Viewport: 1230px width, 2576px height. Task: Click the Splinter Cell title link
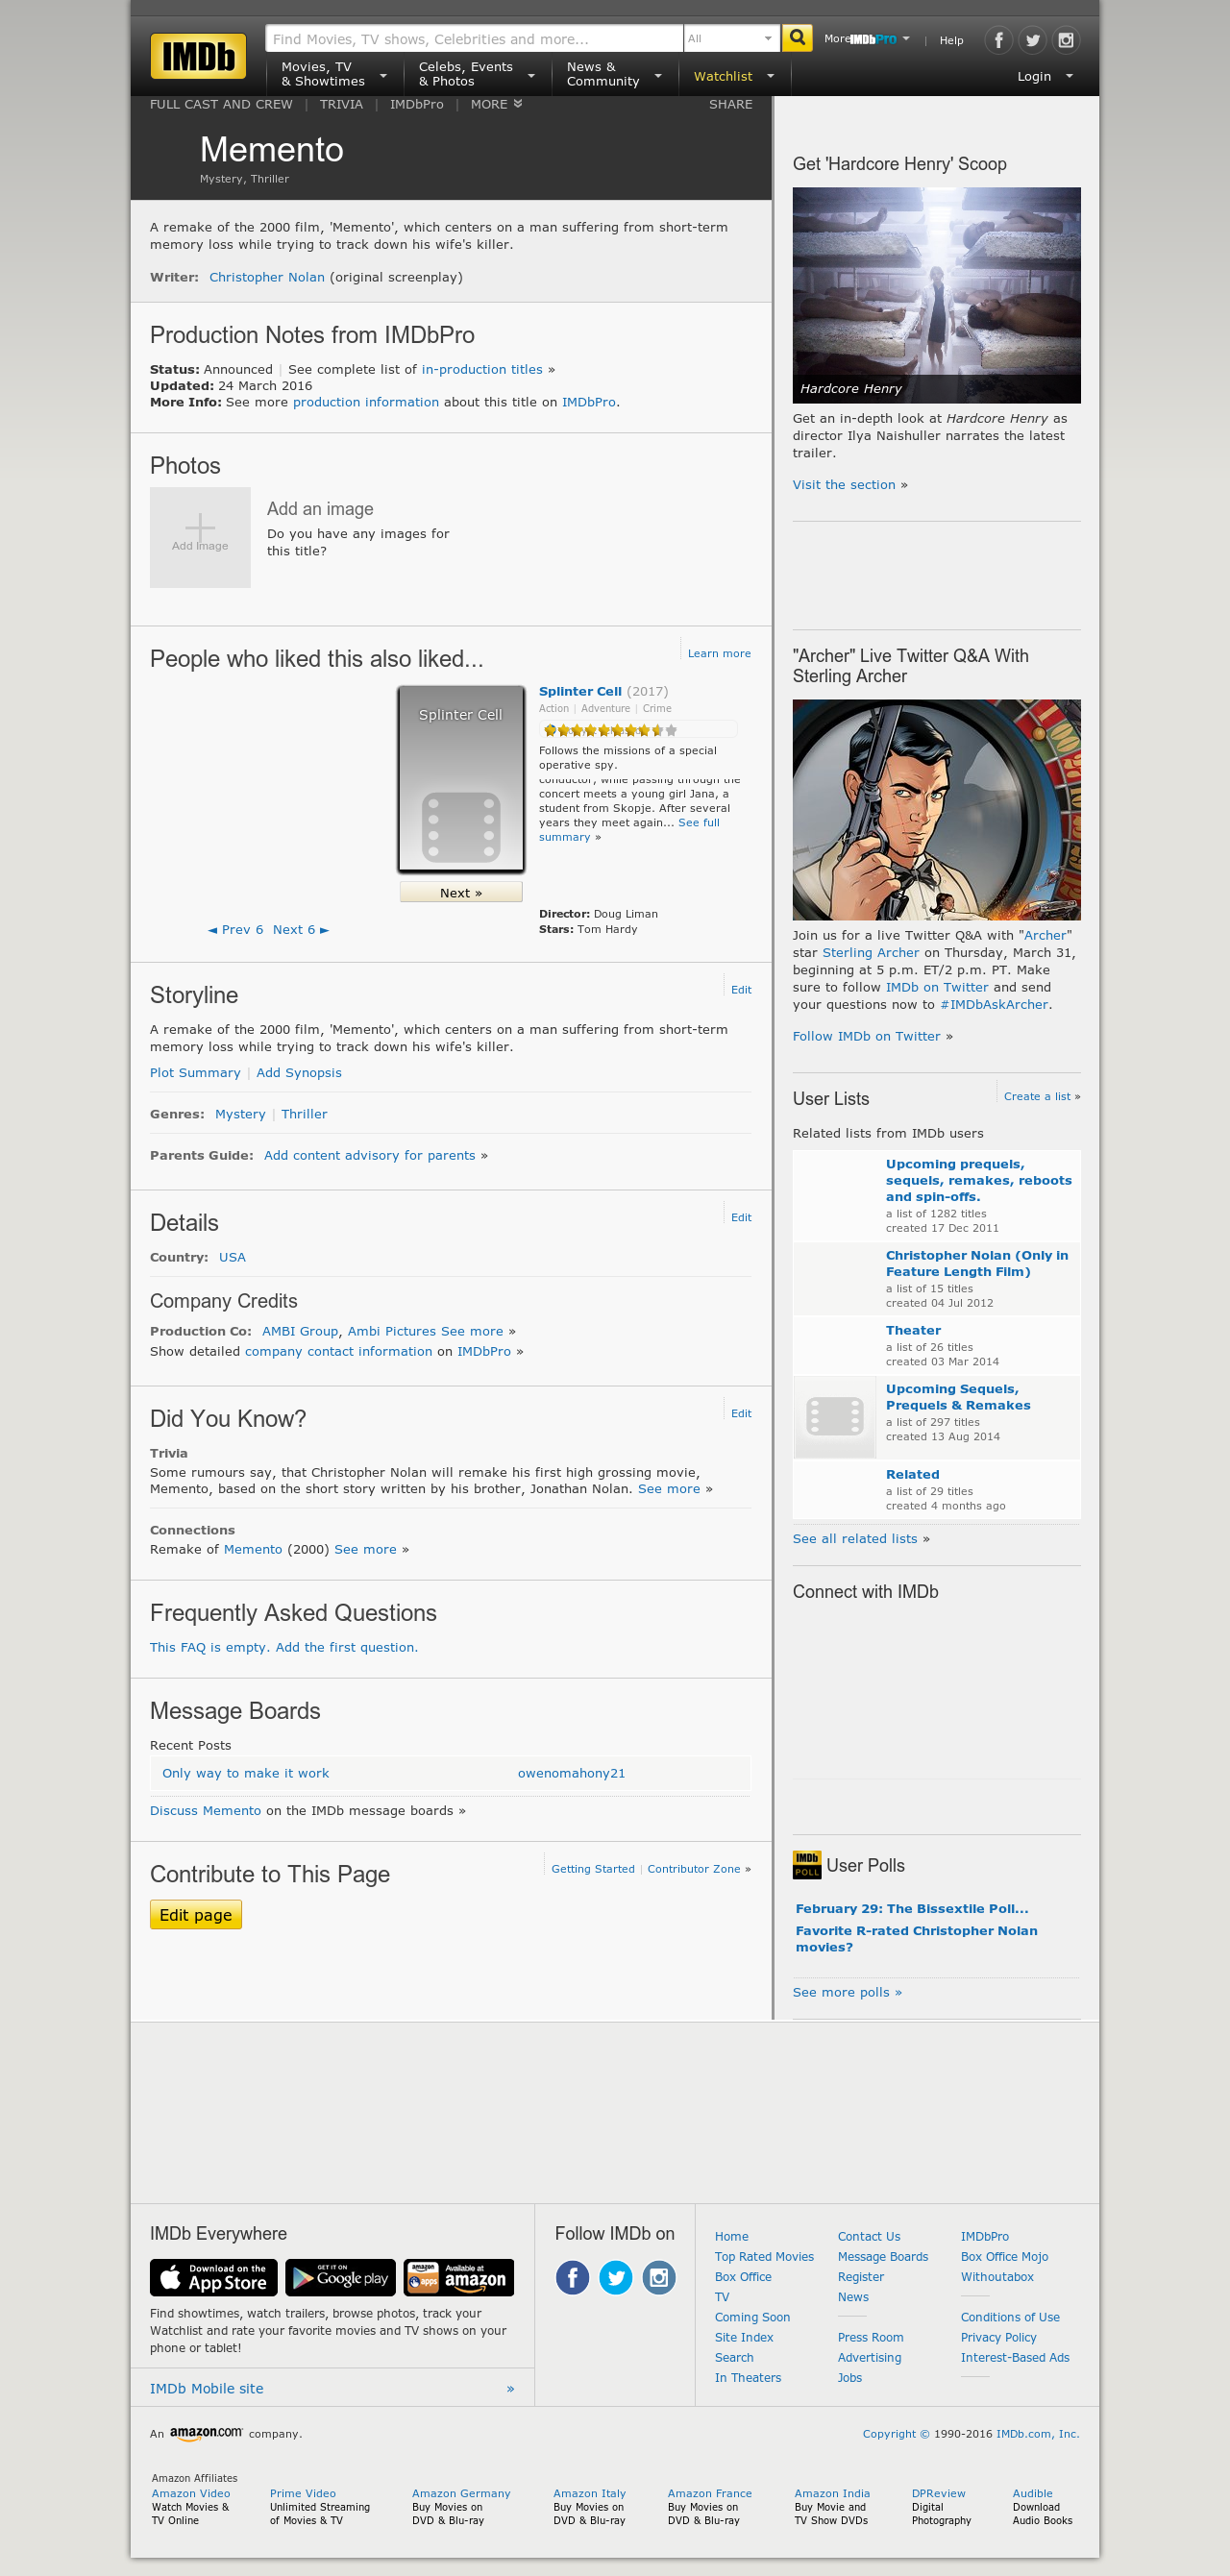[x=580, y=691]
